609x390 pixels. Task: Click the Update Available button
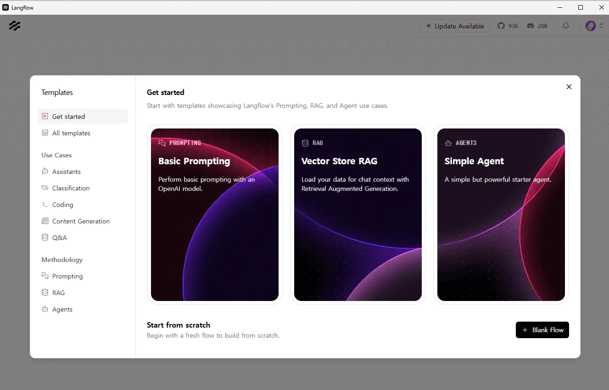(455, 26)
